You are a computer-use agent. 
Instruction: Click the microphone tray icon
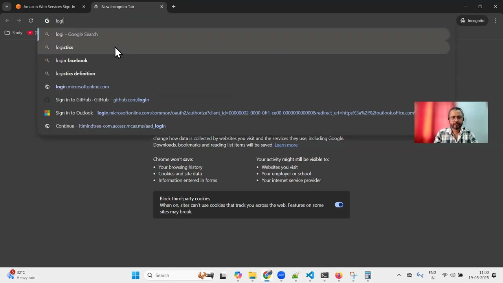[x=420, y=275]
